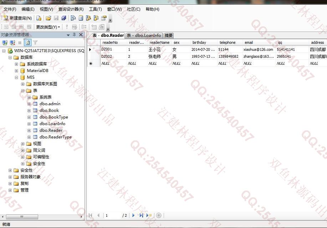327x228 pixels.
Task: Open the 视图(V) menu
Action: tap(46, 9)
